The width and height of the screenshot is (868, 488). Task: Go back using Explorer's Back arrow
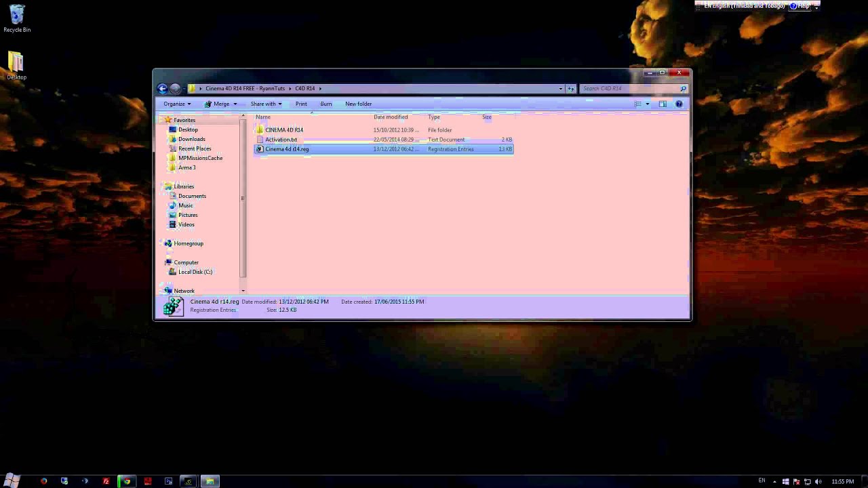(x=162, y=88)
